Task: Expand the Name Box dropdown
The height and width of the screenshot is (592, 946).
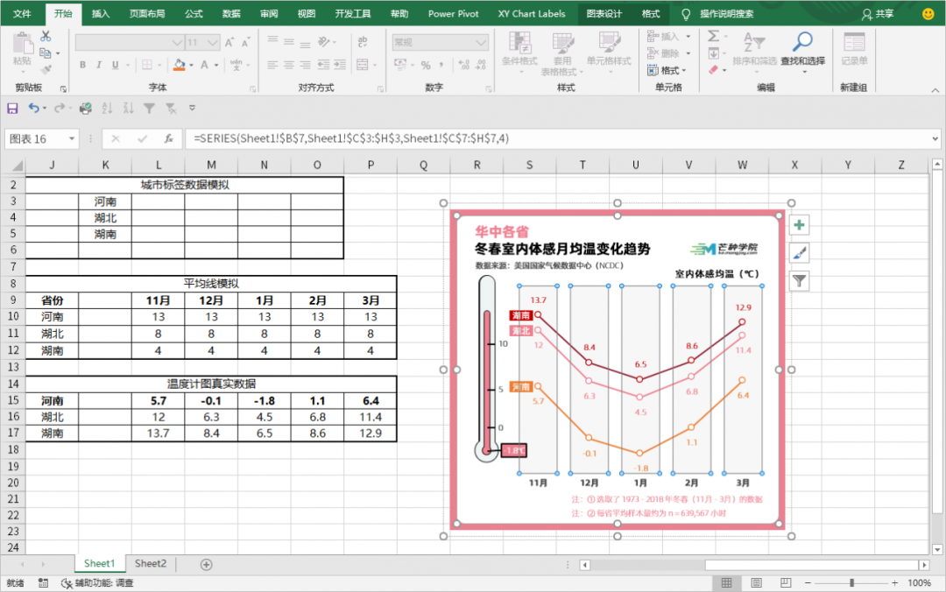Action: (71, 139)
